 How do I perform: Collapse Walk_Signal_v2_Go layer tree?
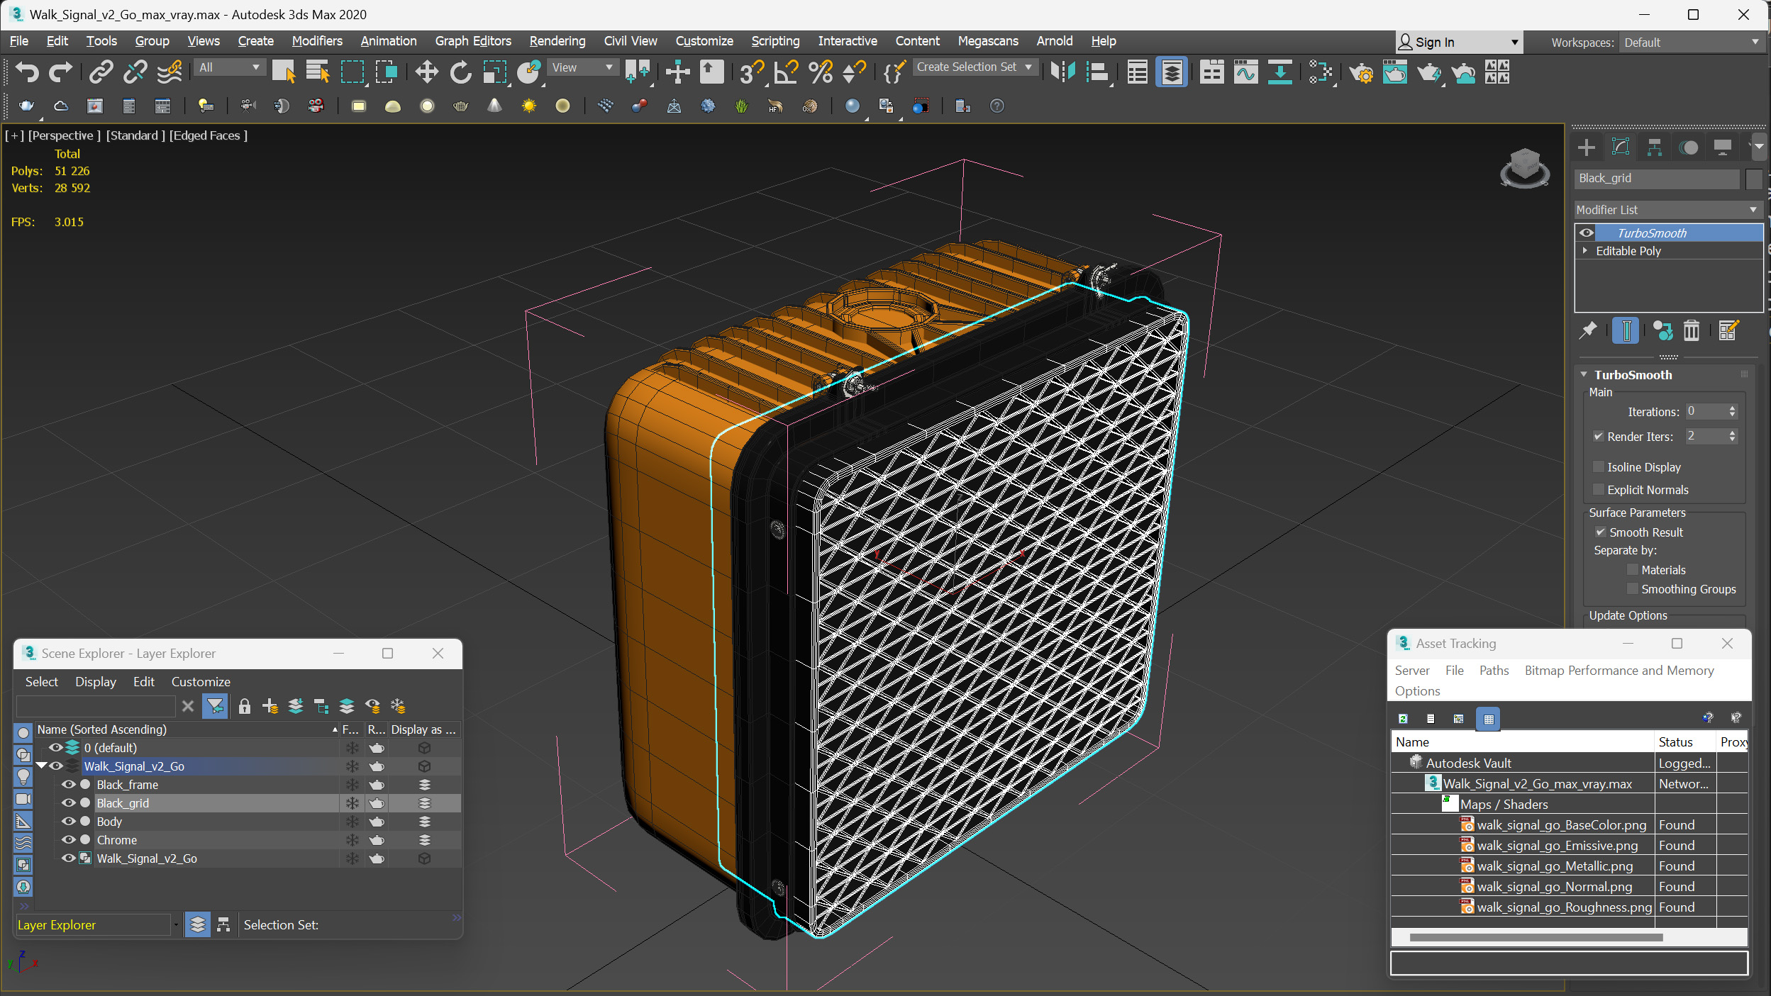pos(41,766)
